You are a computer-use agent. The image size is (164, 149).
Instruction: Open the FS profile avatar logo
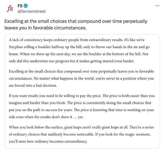click(x=10, y=8)
